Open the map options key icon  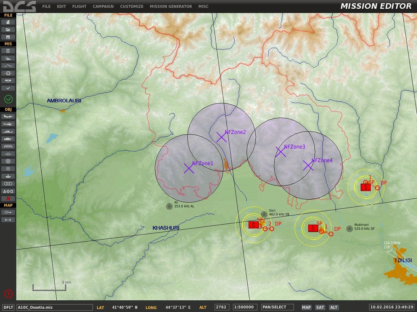click(x=8, y=212)
